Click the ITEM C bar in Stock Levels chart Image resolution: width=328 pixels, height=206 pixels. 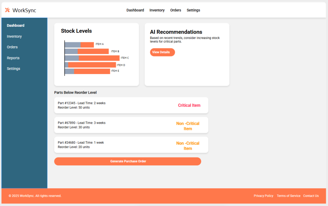tap(93, 58)
